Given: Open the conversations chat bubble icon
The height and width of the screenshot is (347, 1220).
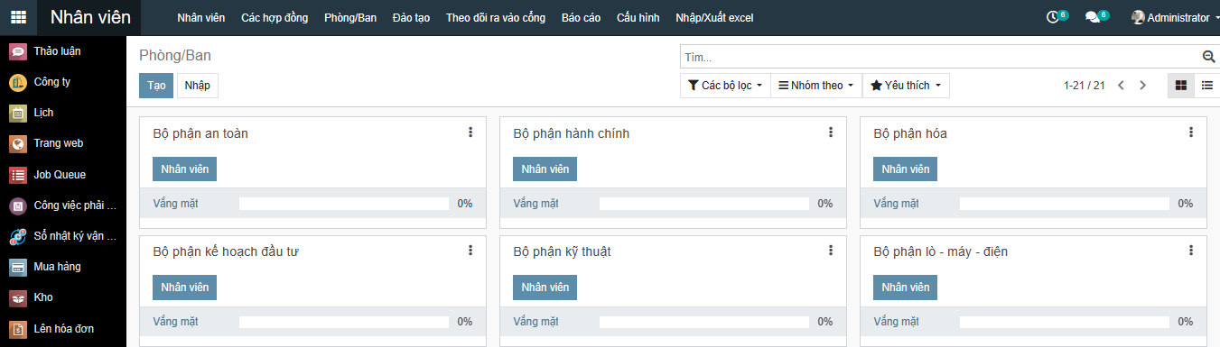Looking at the screenshot, I should [x=1092, y=17].
